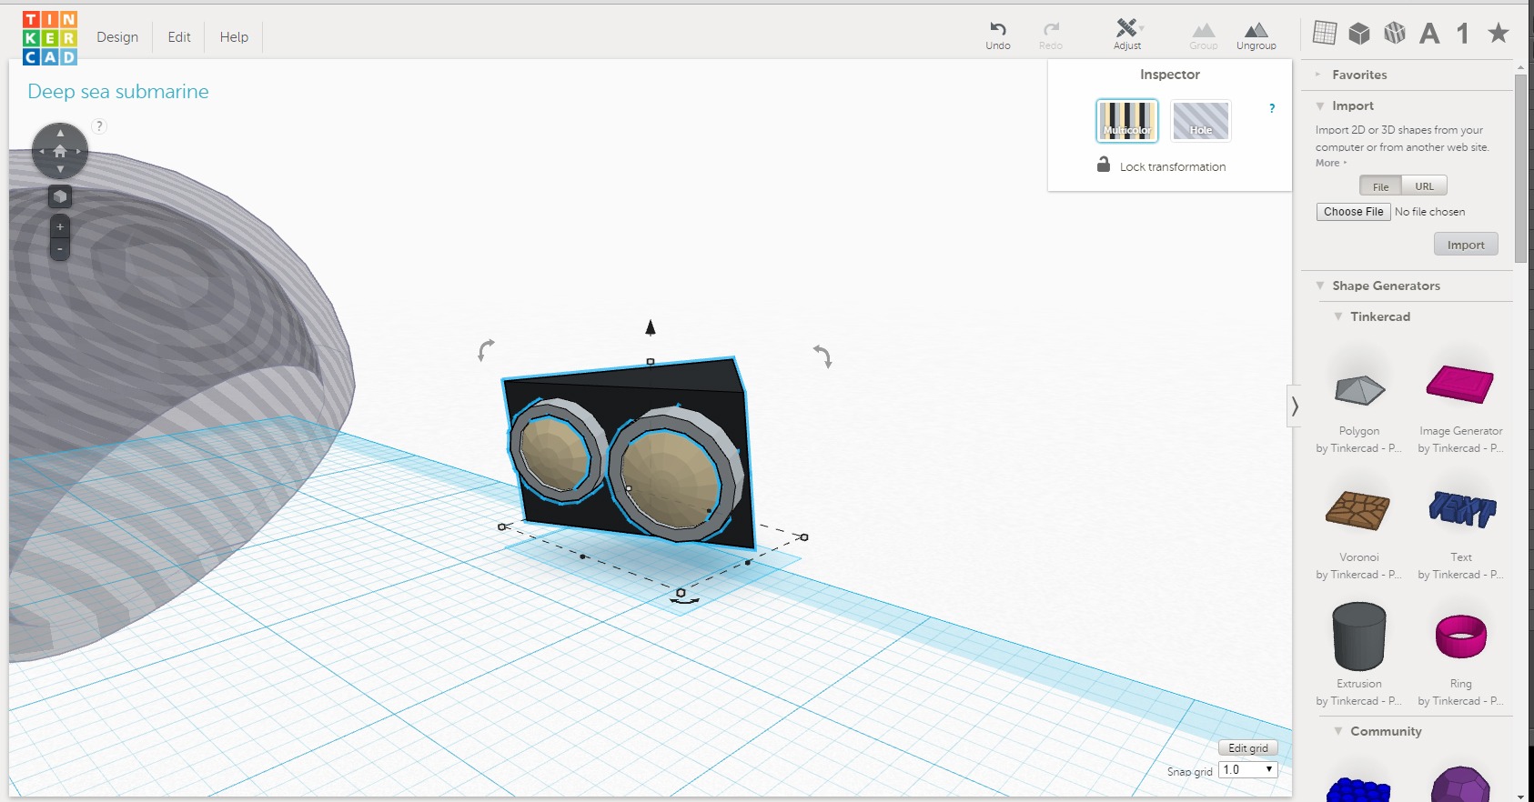The image size is (1534, 802).
Task: Click the Tinkercad logo
Action: [50, 38]
